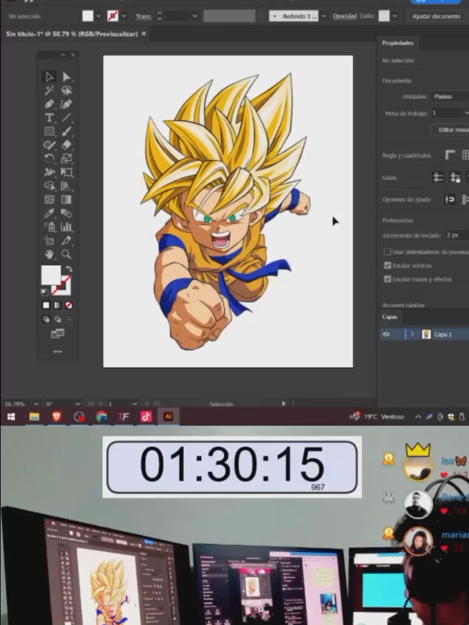Image resolution: width=469 pixels, height=625 pixels.
Task: Expand the Capa 1 layer arrow
Action: (412, 334)
